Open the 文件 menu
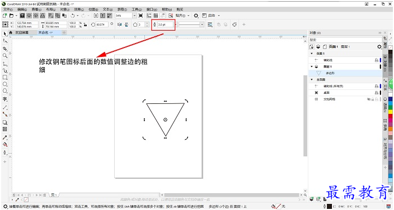 [x=8, y=9]
